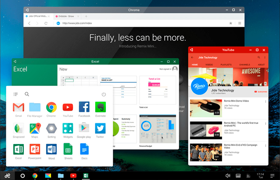Mute sound via taskbar volume icon
This screenshot has height=180, width=280.
[x=228, y=176]
